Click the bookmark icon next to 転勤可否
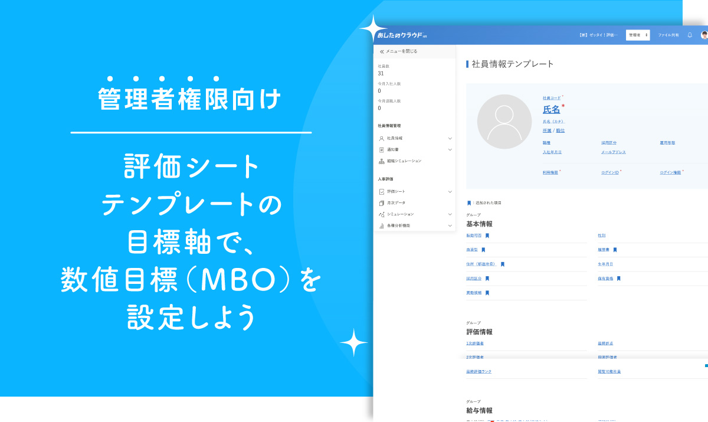The image size is (708, 422). click(487, 235)
